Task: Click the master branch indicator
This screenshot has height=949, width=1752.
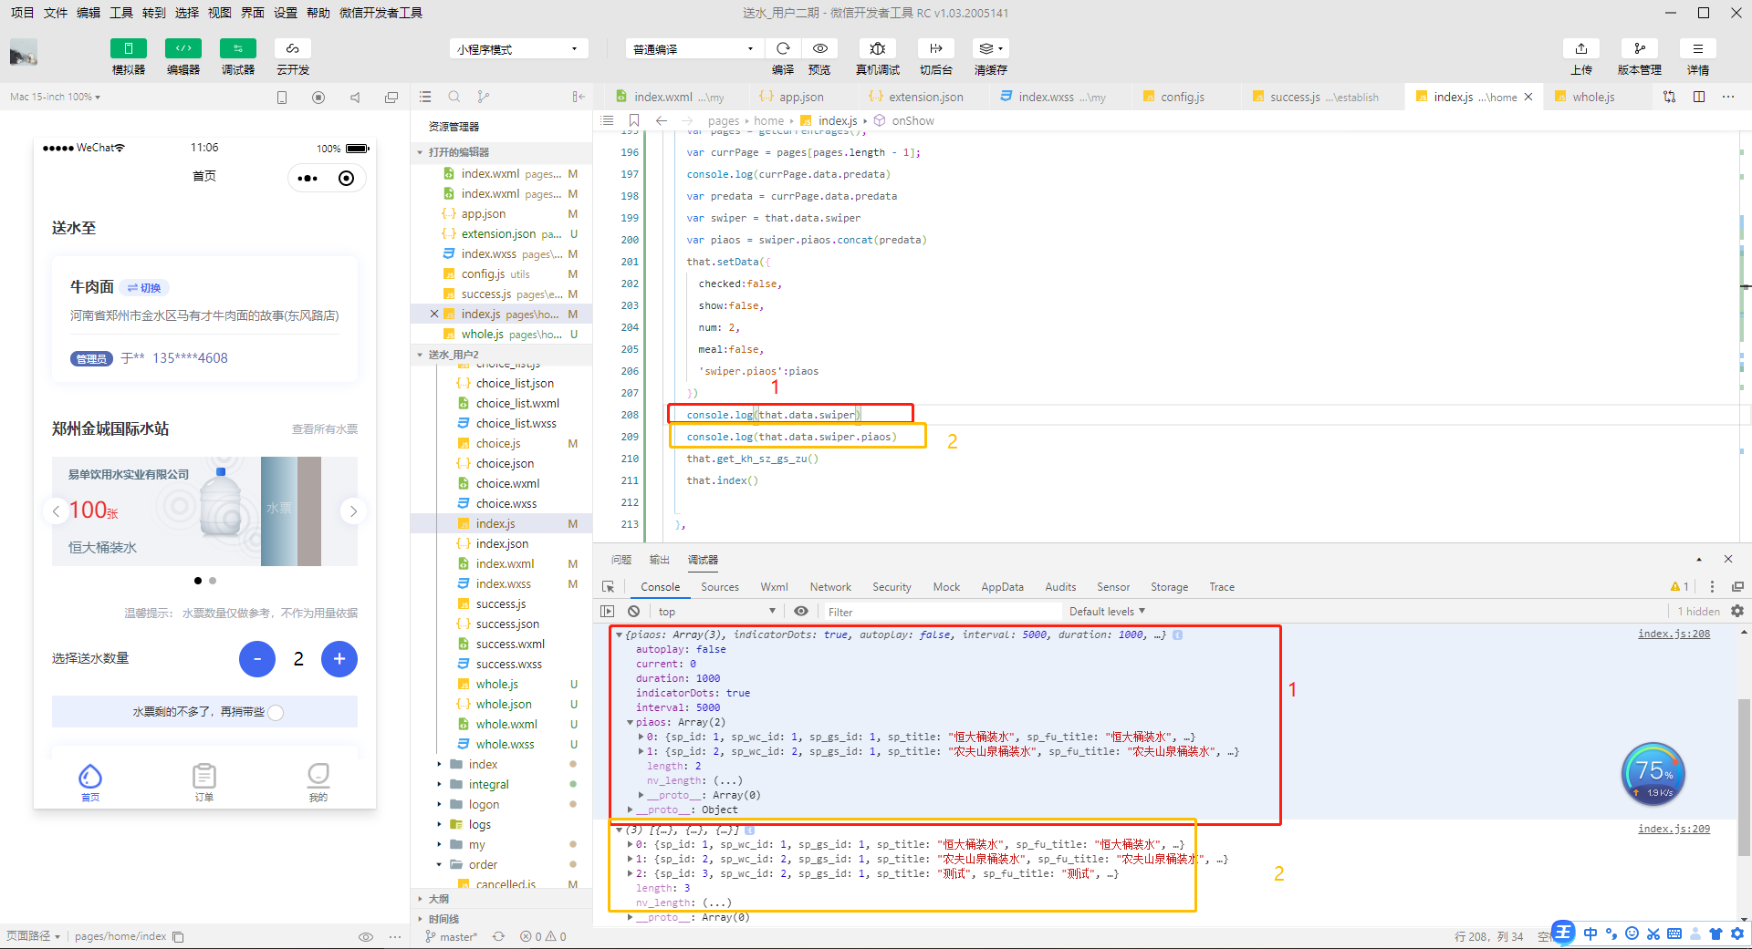Action: [451, 936]
